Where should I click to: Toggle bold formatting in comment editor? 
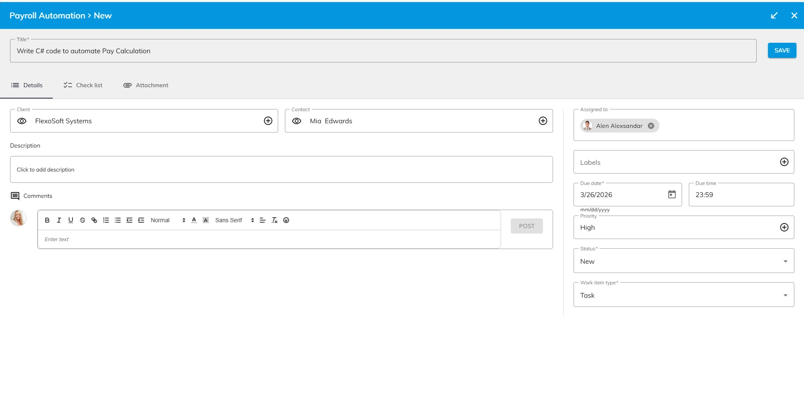click(x=47, y=220)
